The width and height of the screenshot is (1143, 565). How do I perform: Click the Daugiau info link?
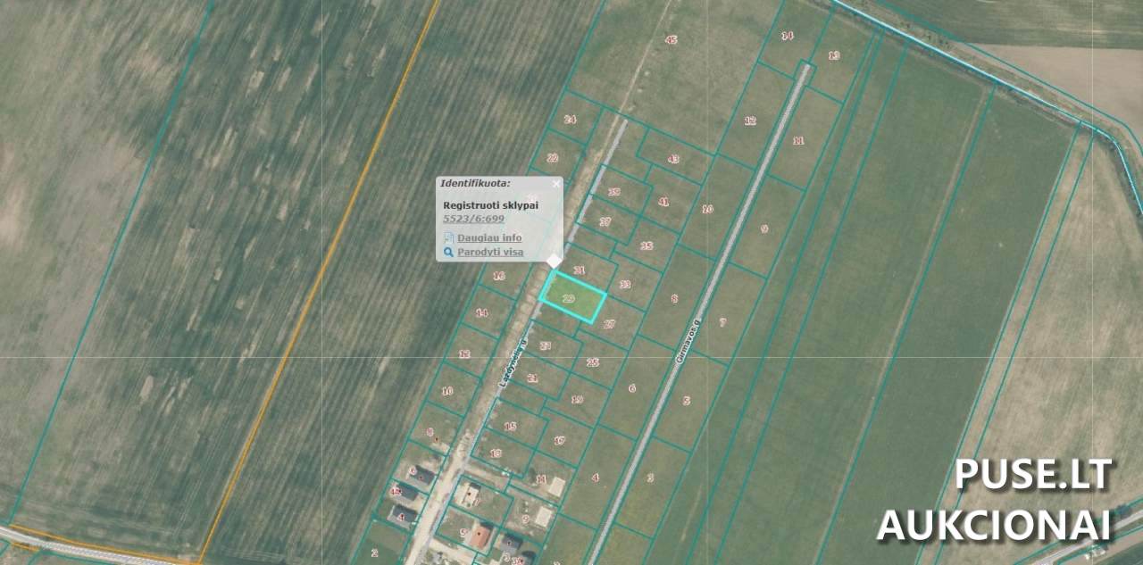tap(489, 238)
